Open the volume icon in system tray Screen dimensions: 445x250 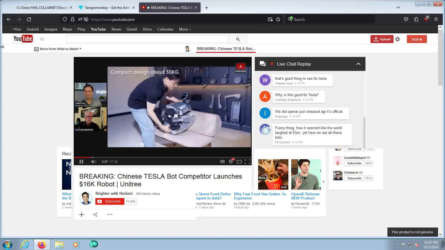click(x=417, y=245)
